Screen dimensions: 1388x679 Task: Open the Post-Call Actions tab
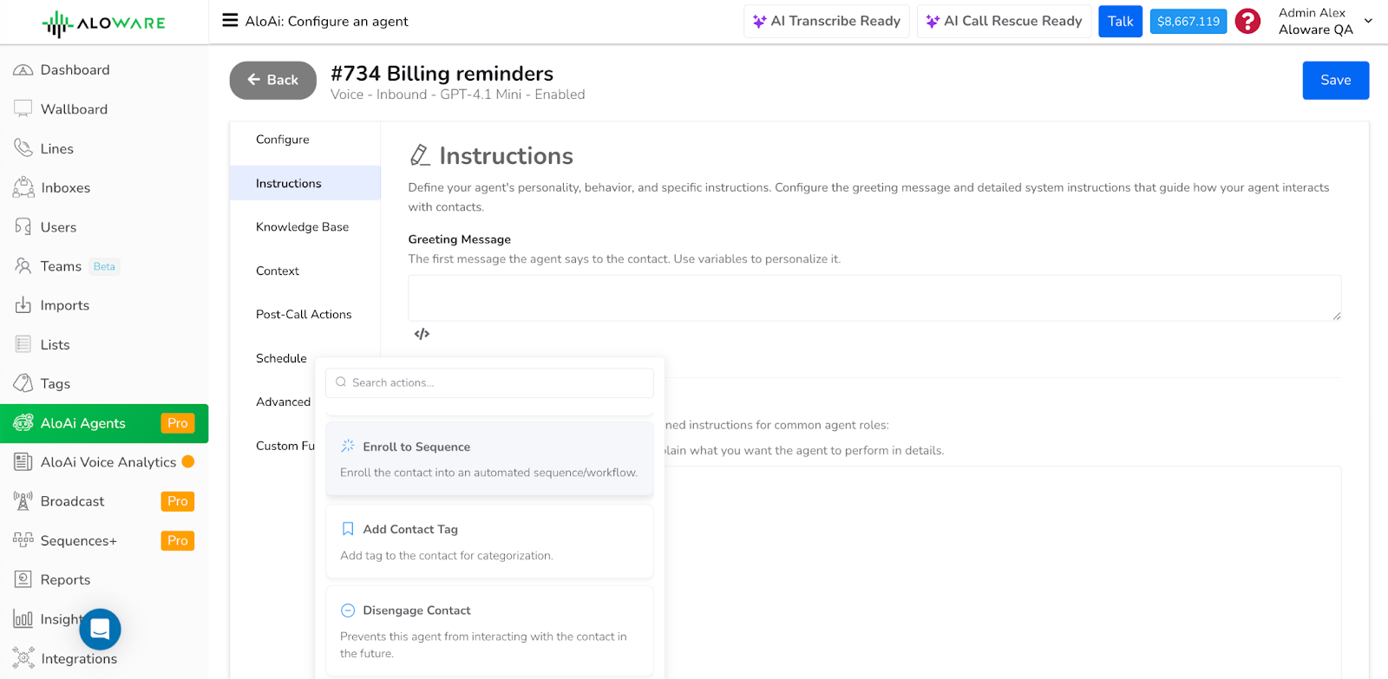[x=304, y=315]
